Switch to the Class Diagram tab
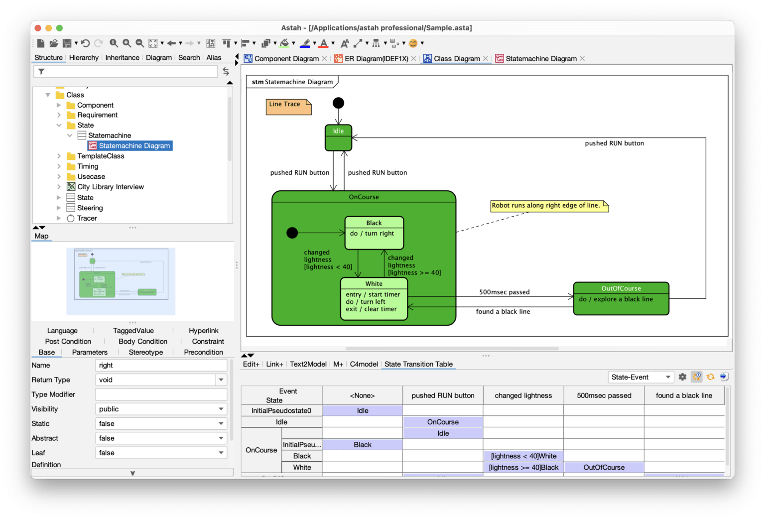This screenshot has width=765, height=519. (x=455, y=58)
